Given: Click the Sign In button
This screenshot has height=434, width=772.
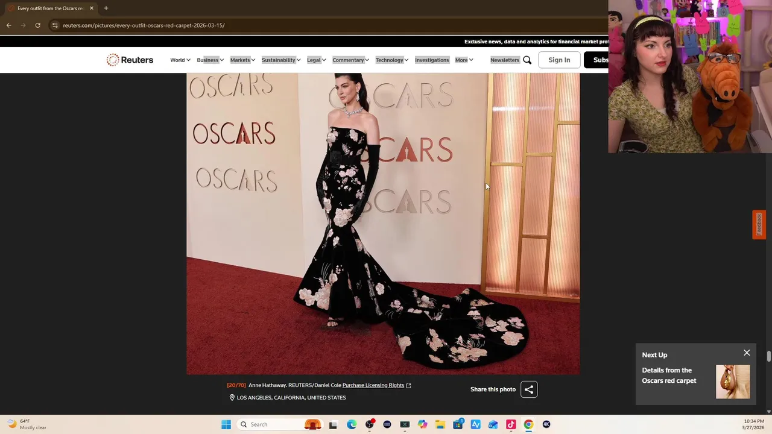Looking at the screenshot, I should (x=559, y=60).
